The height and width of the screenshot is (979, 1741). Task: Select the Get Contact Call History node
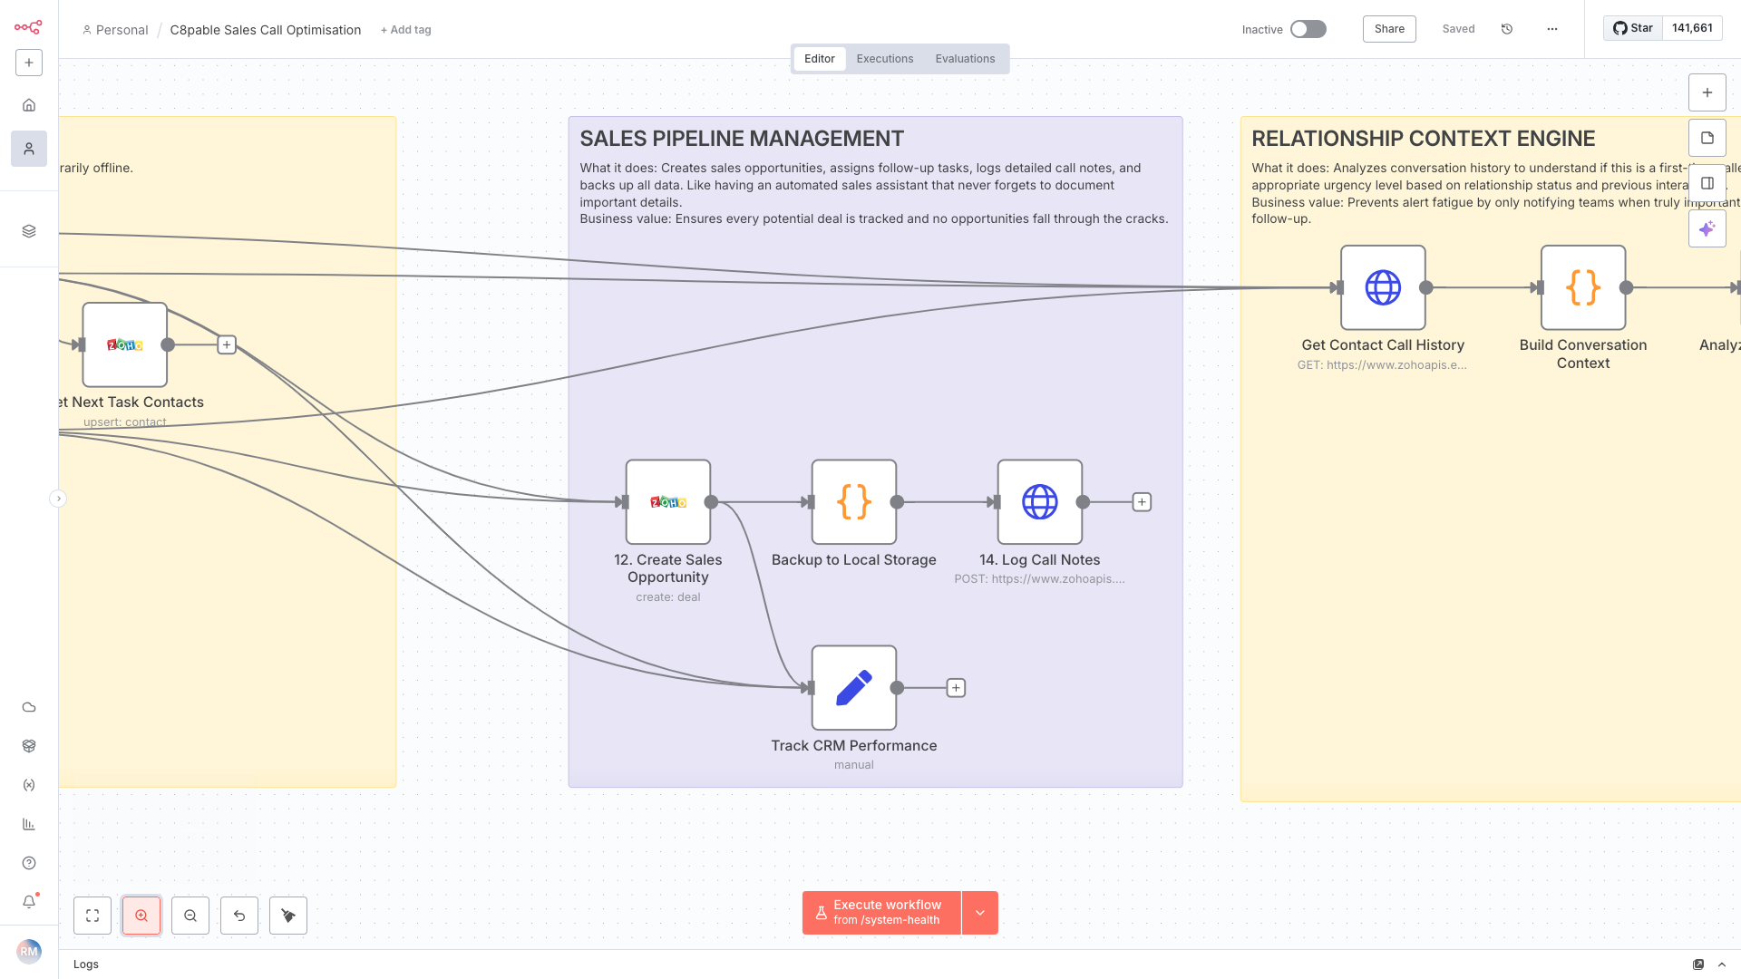point(1383,287)
